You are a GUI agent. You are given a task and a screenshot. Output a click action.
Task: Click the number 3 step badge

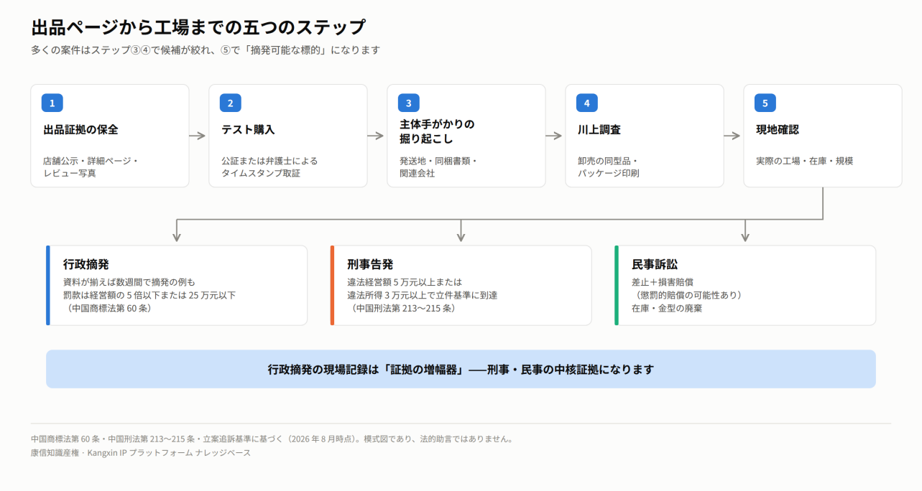click(408, 103)
